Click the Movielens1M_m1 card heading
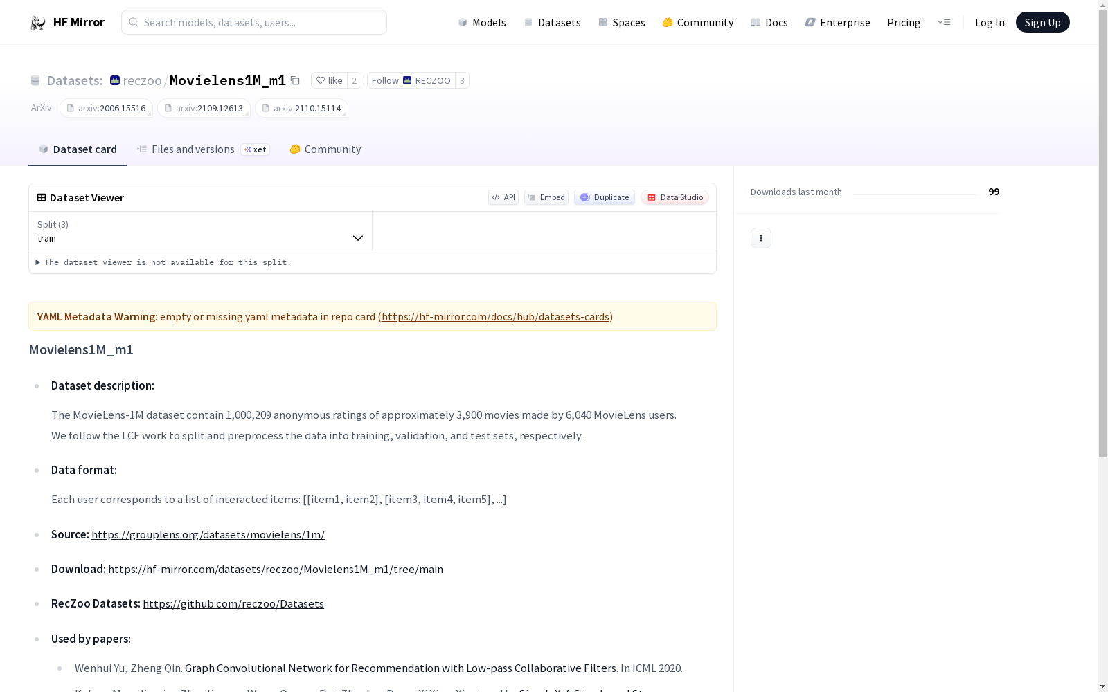Screen dimensions: 1108x692 (x=81, y=349)
